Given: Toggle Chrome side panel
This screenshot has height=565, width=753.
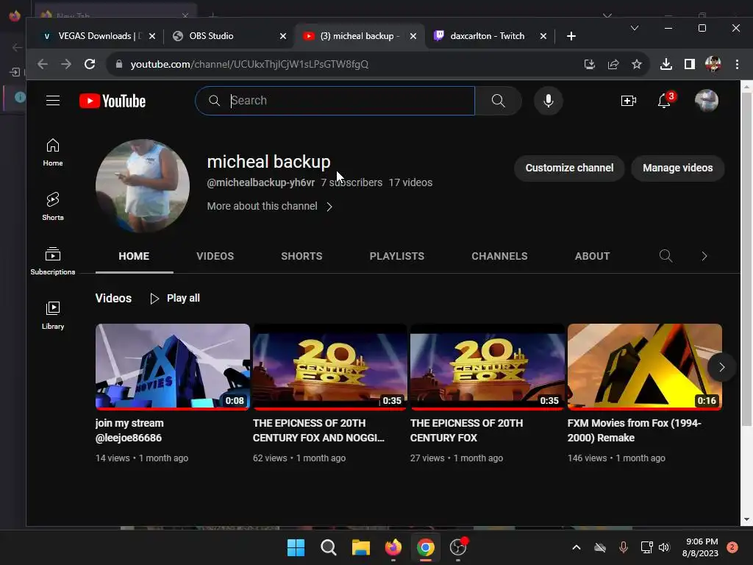Looking at the screenshot, I should tap(690, 64).
